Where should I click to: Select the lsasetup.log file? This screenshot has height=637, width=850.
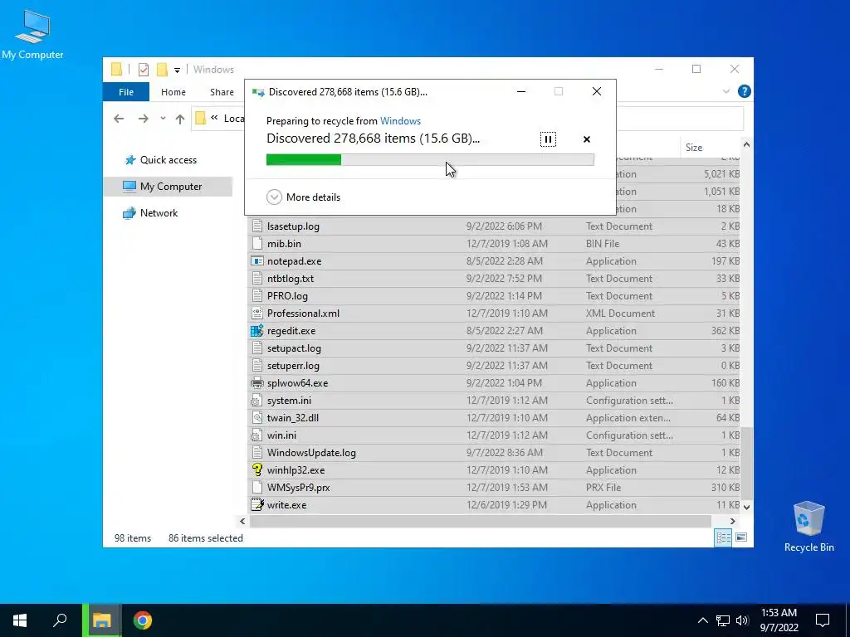point(495,226)
